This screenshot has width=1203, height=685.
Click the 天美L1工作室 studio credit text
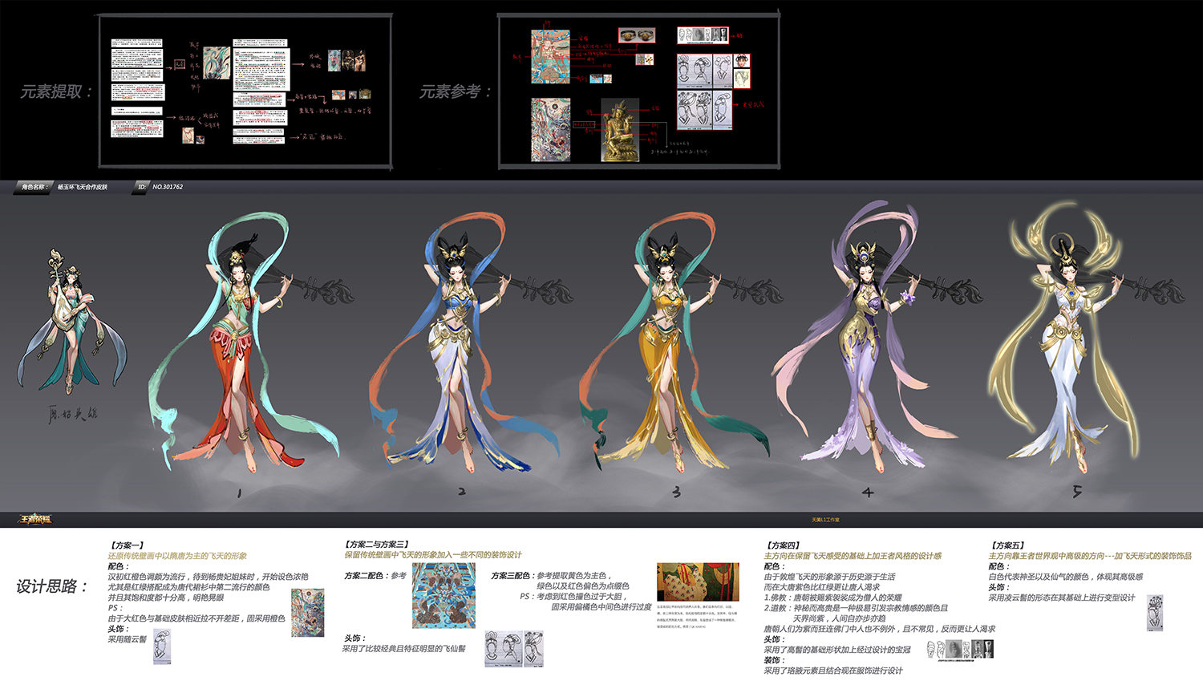[825, 520]
